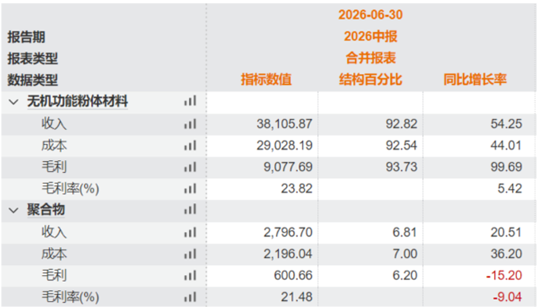Image resolution: width=538 pixels, height=308 pixels.
Task: Select the 收入 label under 聚合物
Action: [x=54, y=232]
